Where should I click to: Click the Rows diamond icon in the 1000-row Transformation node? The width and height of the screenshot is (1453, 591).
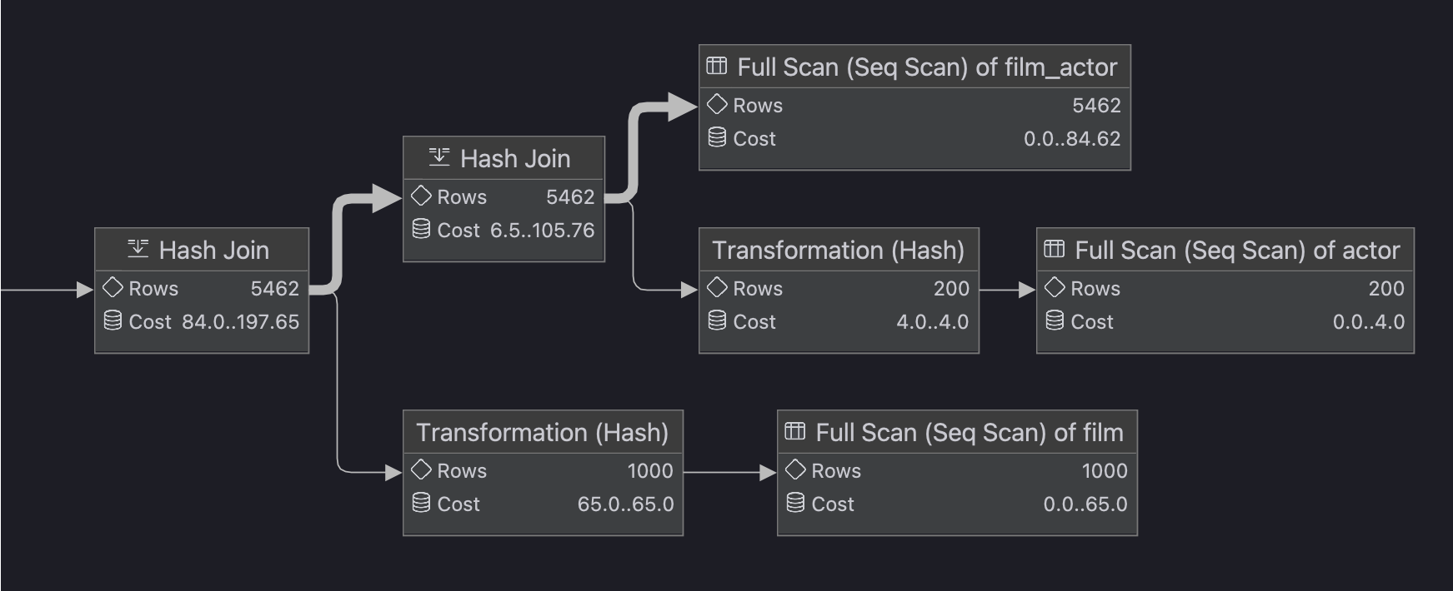pos(421,469)
